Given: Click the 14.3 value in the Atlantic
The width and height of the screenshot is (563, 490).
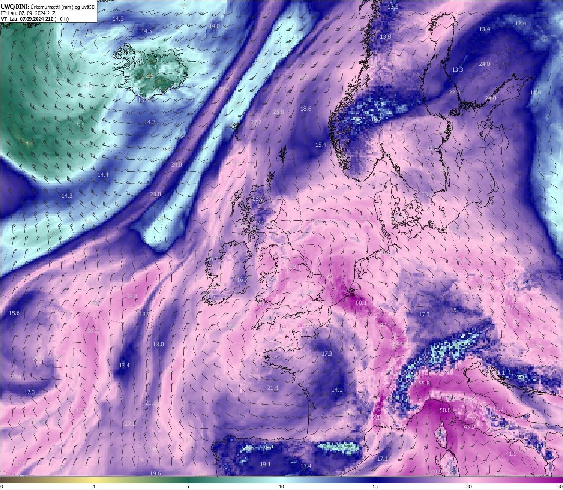Looking at the screenshot, I should coord(67,196).
